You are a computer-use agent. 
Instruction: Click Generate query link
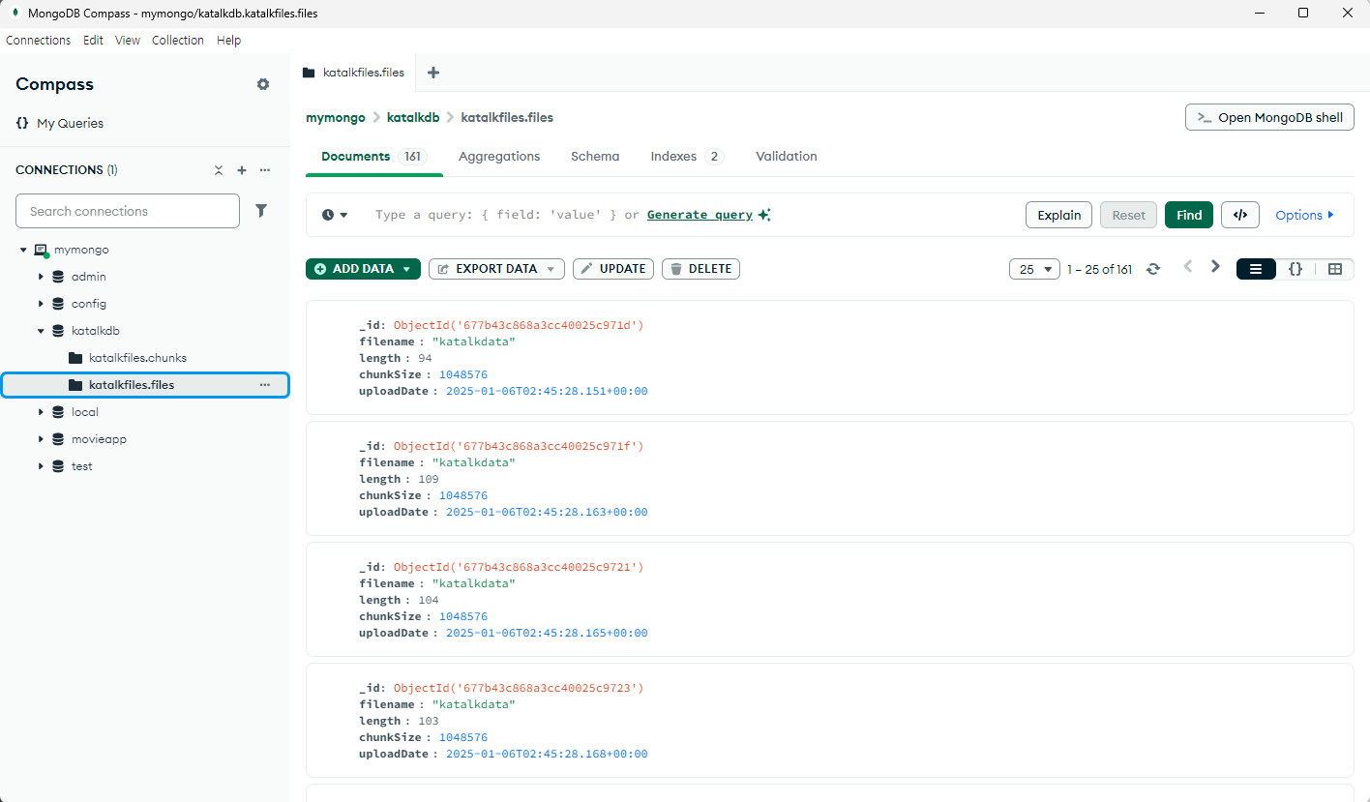click(700, 215)
